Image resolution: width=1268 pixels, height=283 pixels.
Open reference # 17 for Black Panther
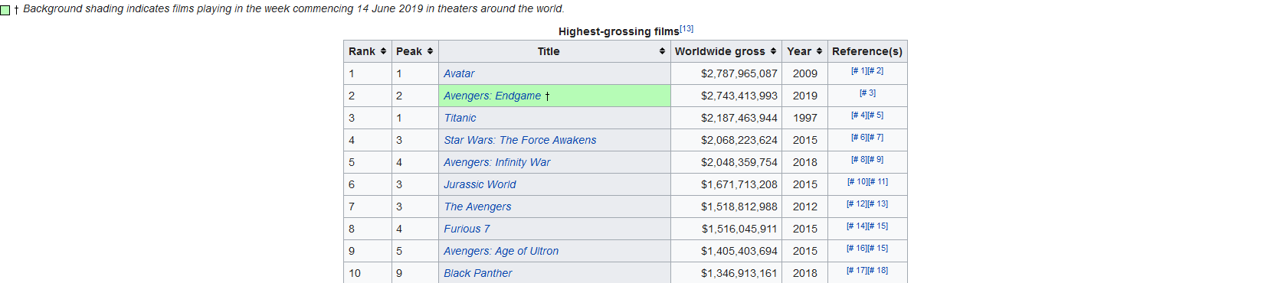[857, 270]
